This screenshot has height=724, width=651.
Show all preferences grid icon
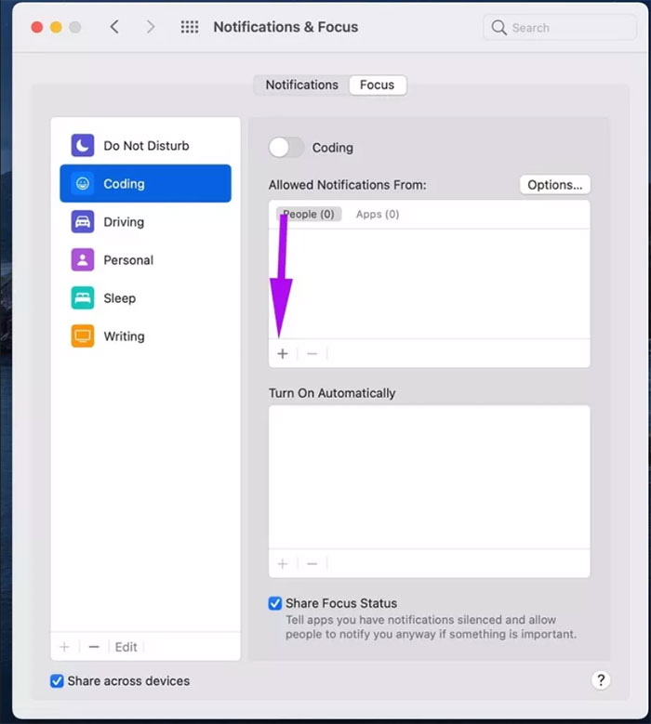[190, 27]
